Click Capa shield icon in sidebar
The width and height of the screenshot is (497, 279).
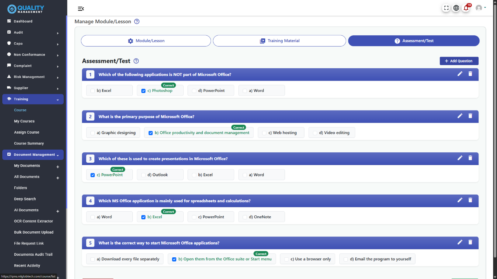9,43
